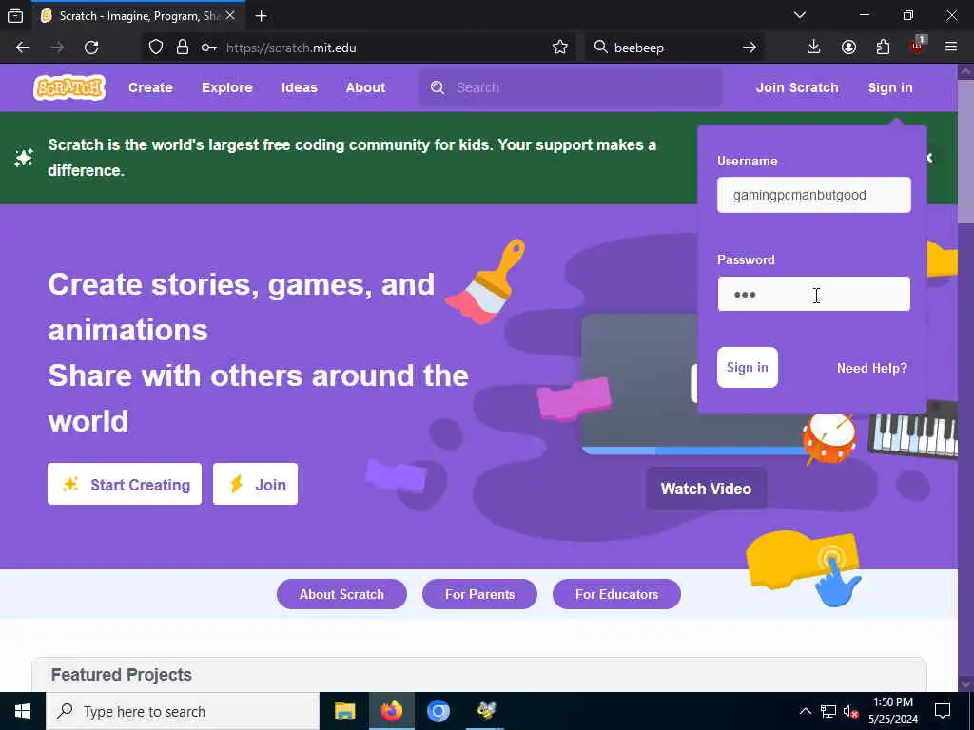974x730 pixels.
Task: Open Firefox View tab icon
Action: tap(15, 16)
